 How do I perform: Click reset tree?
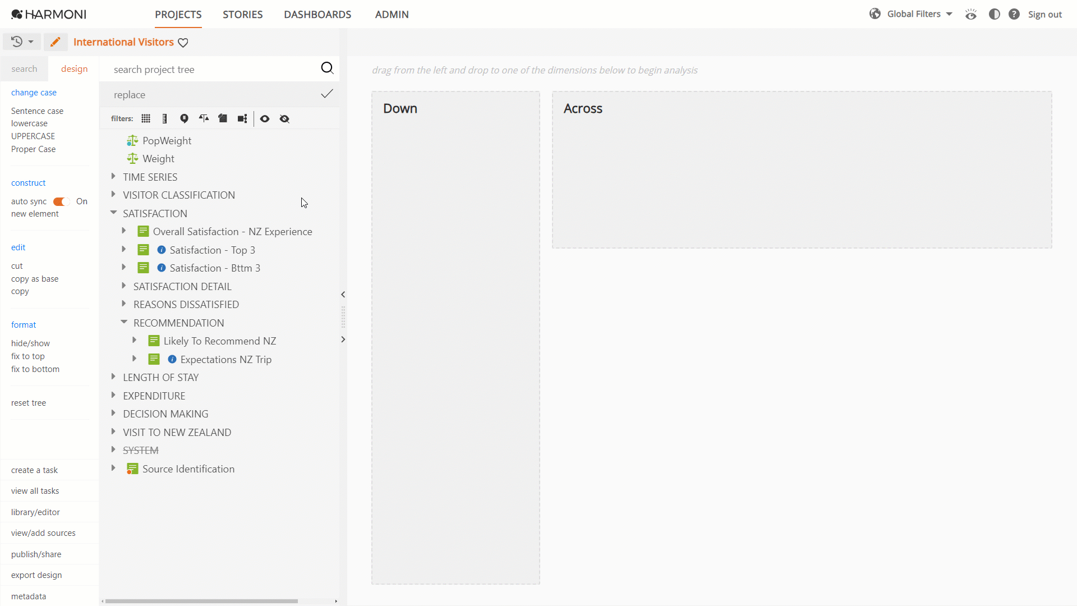click(x=29, y=403)
